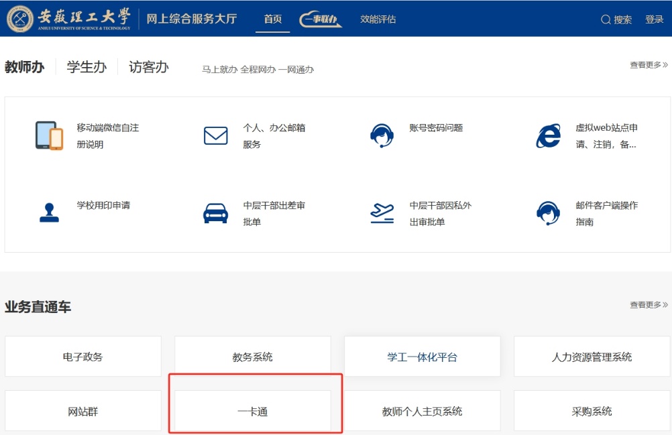This screenshot has width=672, height=435.
Task: Select the 学生办 tab
Action: [87, 67]
